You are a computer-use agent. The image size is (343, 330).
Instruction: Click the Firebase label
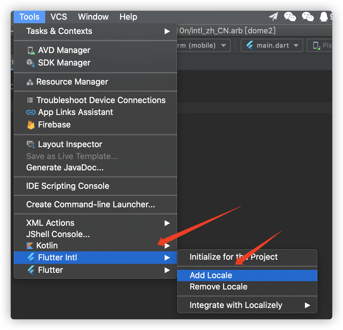click(54, 125)
